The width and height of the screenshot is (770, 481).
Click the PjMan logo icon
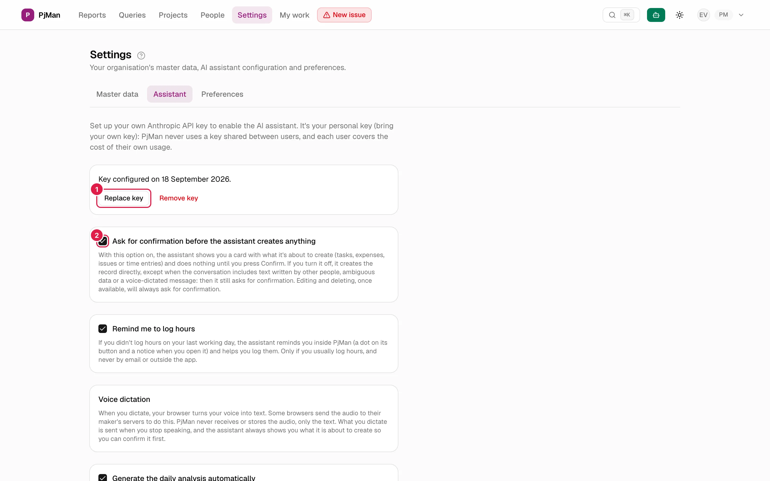28,15
